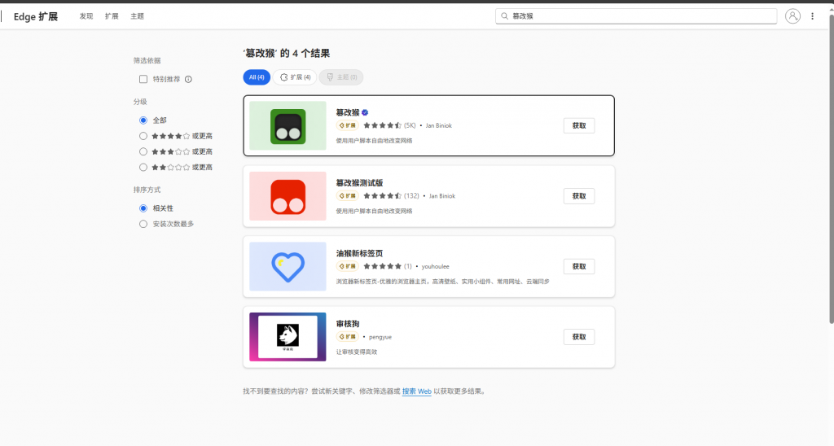The height and width of the screenshot is (446, 834).
Task: Open the 审核狗 extension title
Action: (x=348, y=324)
